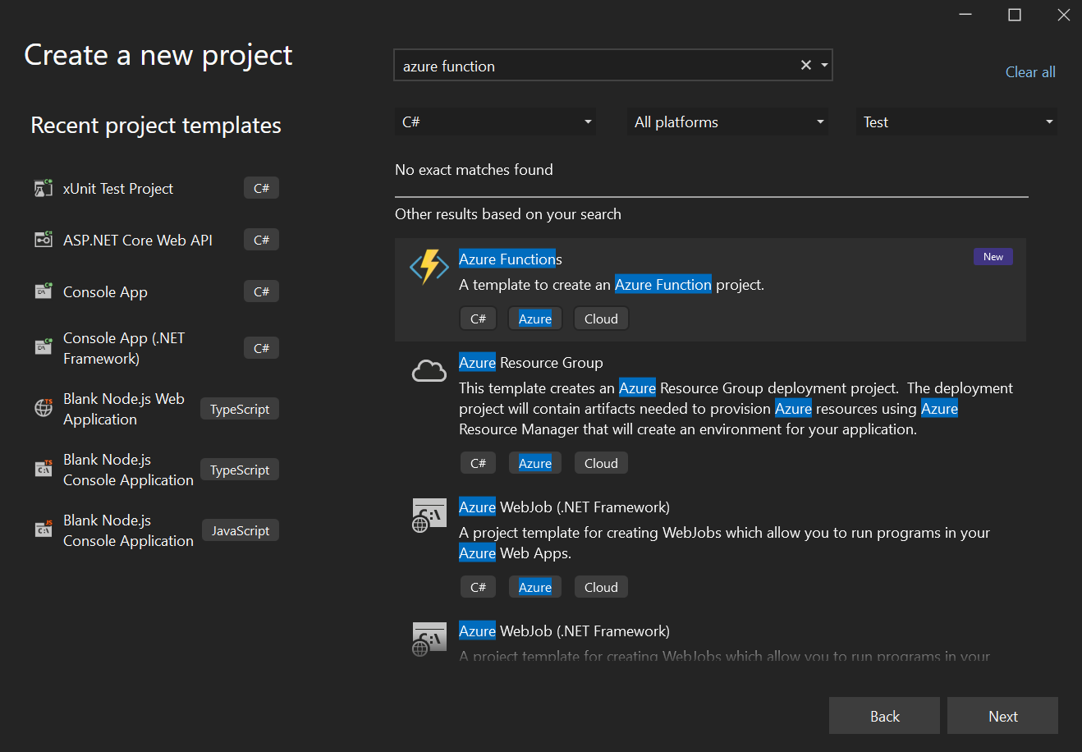Click the xUnit Test Project template icon
Viewport: 1082px width, 752px height.
(44, 188)
